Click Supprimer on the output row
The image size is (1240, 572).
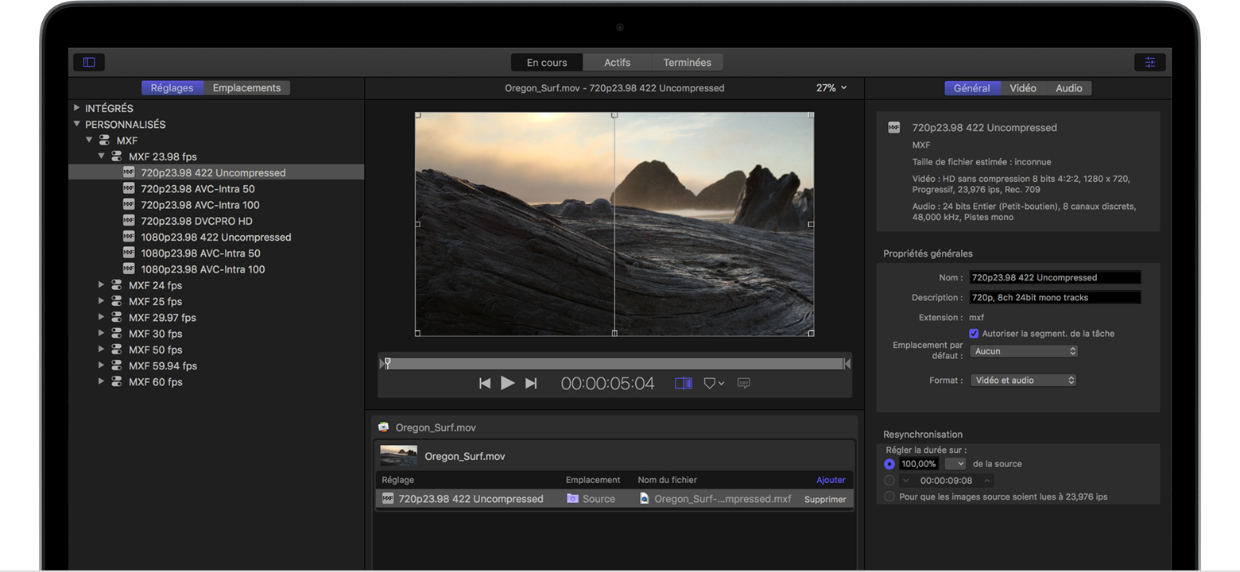pyautogui.click(x=824, y=500)
